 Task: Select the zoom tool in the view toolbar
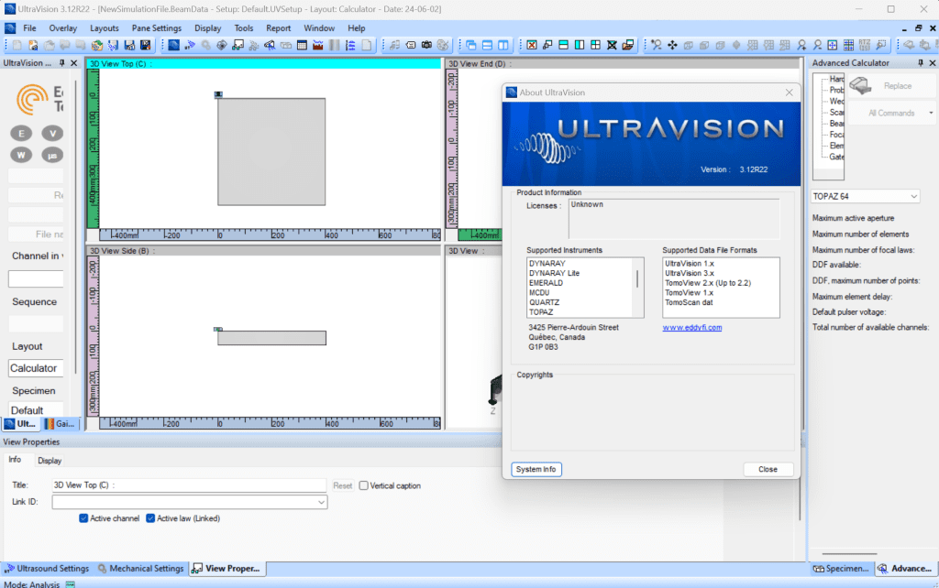click(655, 44)
